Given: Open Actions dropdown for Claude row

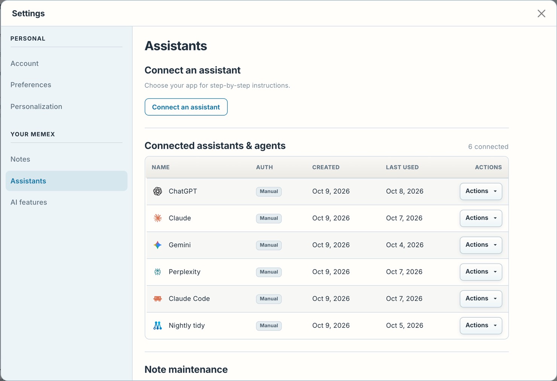Looking at the screenshot, I should coord(481,218).
